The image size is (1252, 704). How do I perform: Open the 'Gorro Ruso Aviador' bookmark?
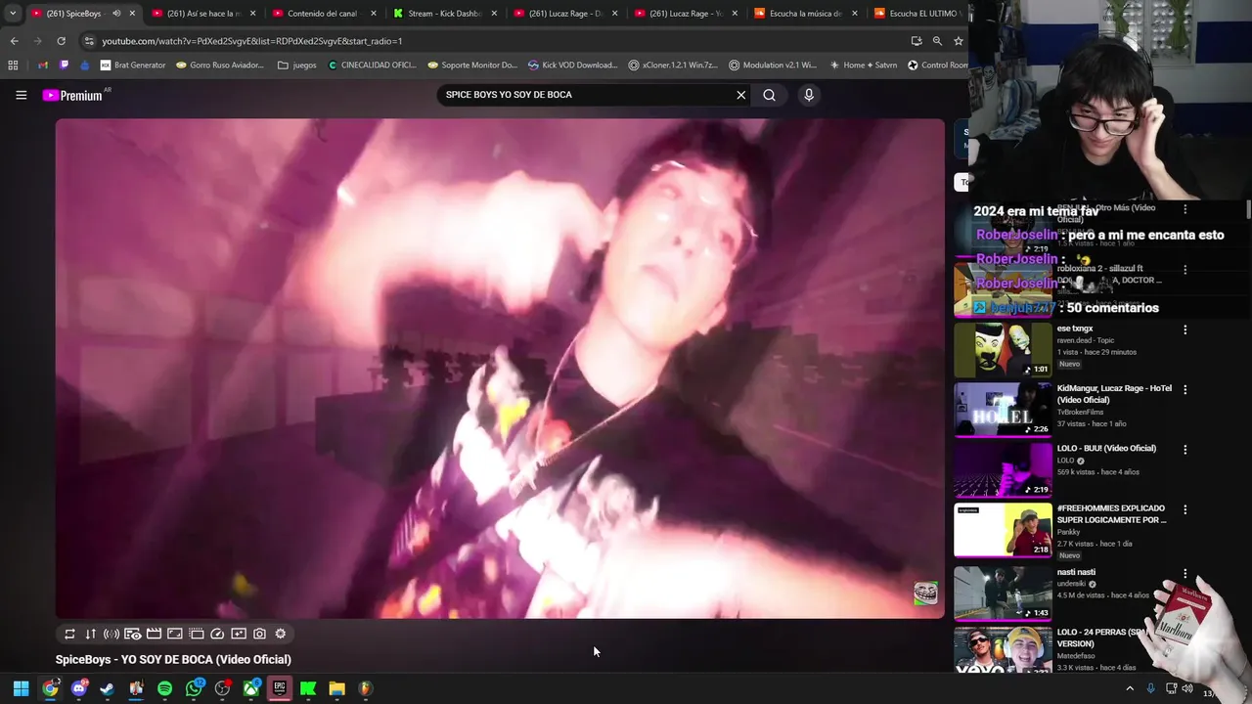[220, 66]
